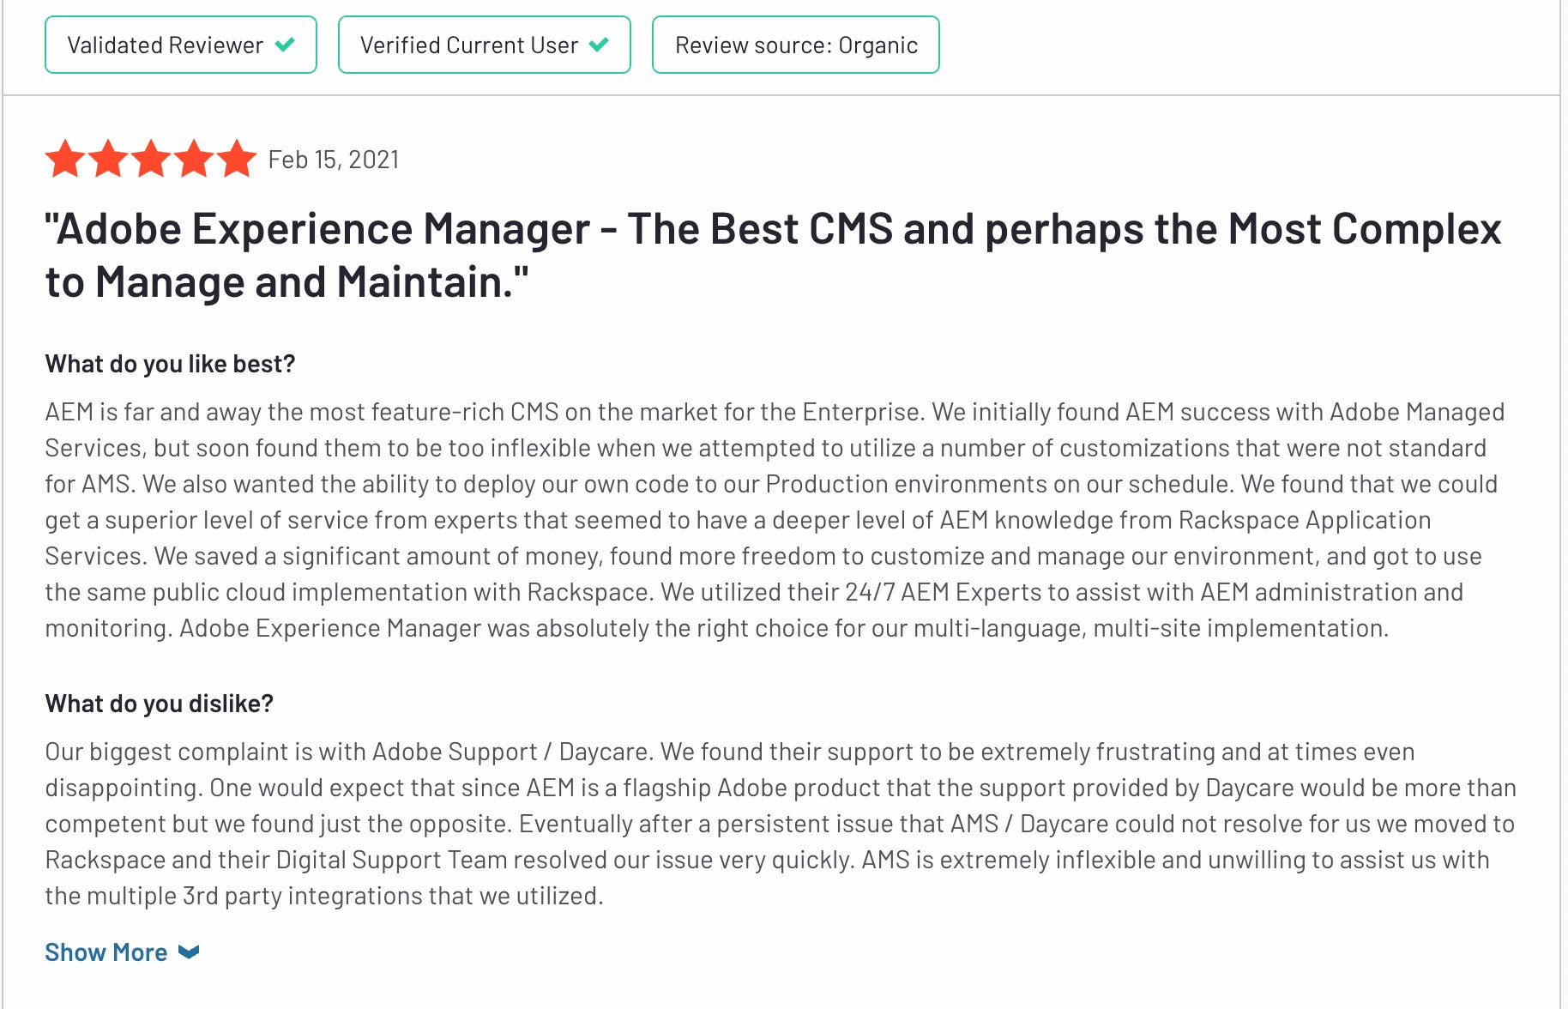Click the Verified Current User checkmark icon
The image size is (1568, 1009).
point(599,45)
